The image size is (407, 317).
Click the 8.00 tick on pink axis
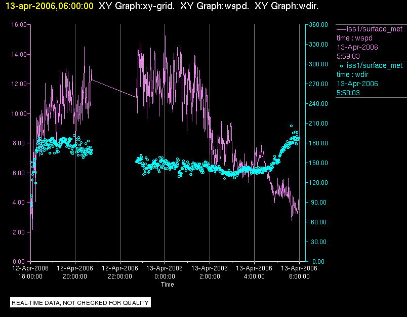pyautogui.click(x=20, y=143)
